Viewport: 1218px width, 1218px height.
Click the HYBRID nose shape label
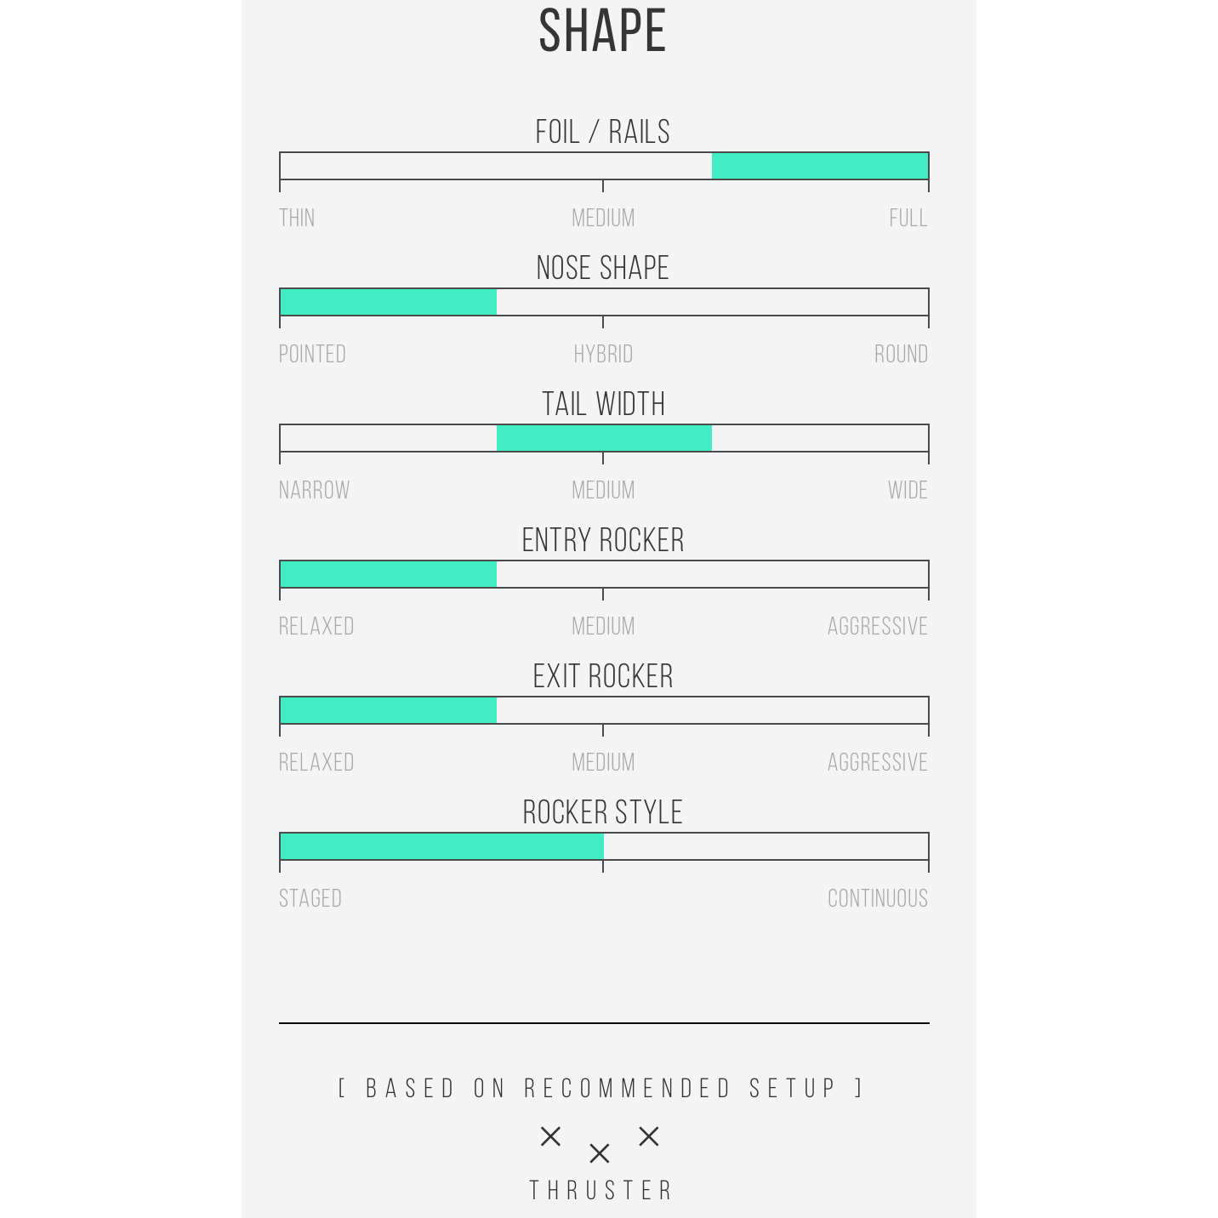click(x=603, y=355)
